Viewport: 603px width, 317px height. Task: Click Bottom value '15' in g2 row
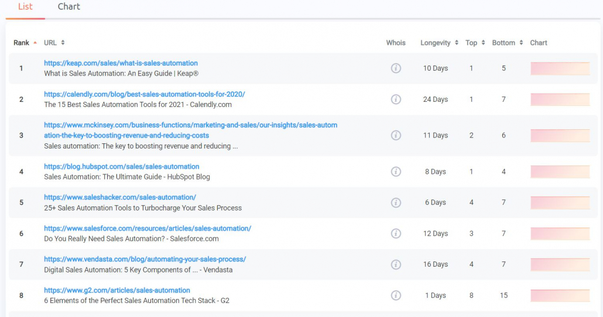coord(504,295)
